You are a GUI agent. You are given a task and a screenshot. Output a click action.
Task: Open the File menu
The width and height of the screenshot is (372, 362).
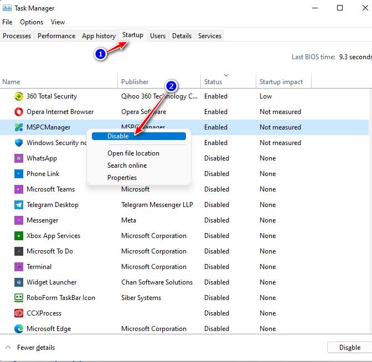(x=7, y=22)
